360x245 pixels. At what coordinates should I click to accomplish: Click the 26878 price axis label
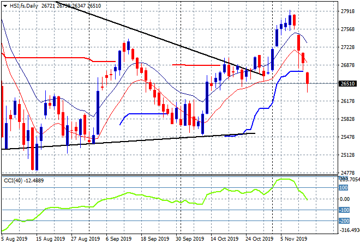point(347,65)
